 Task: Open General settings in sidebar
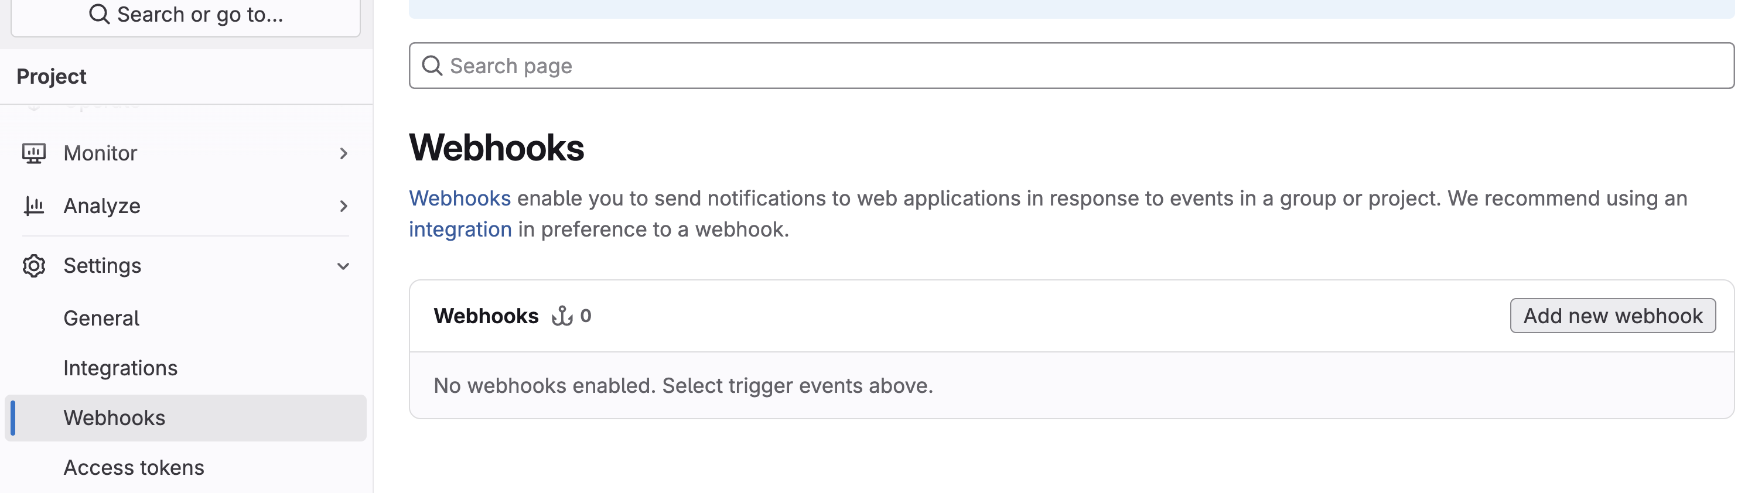click(101, 318)
